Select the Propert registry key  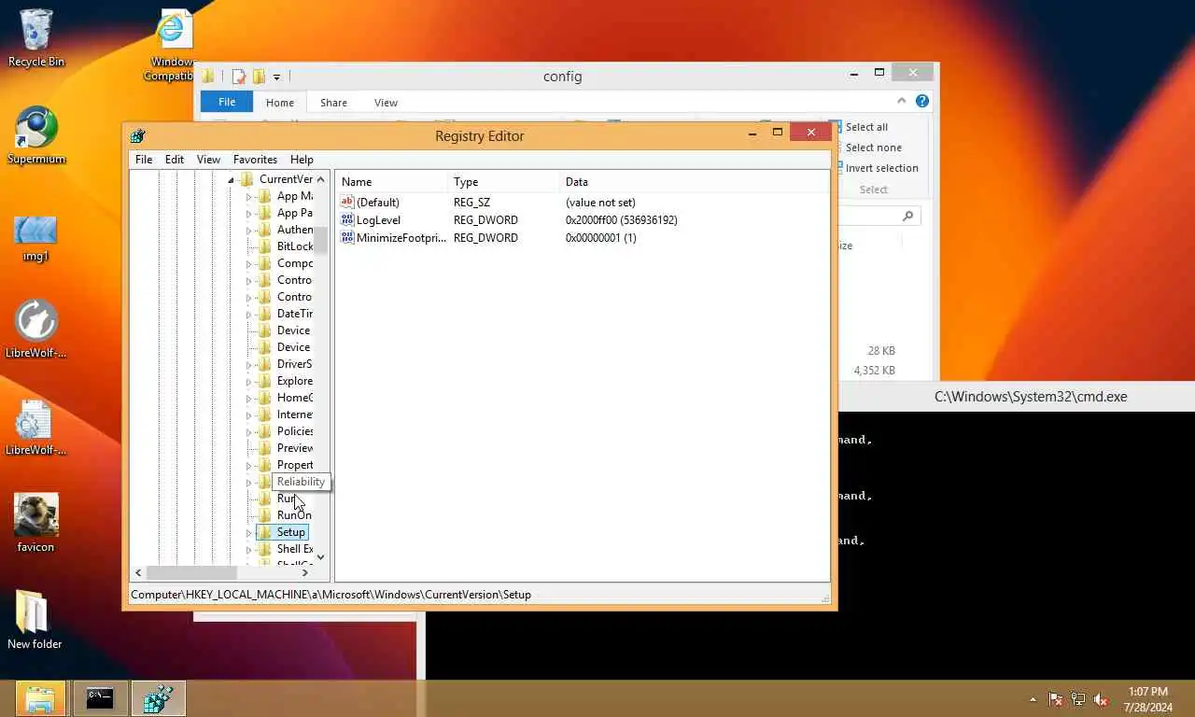pos(294,465)
